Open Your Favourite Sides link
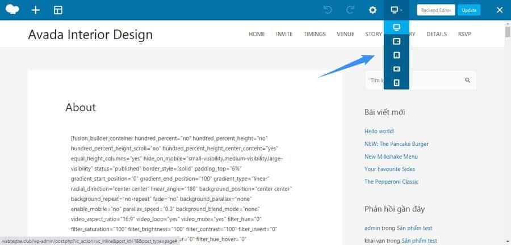Image resolution: width=511 pixels, height=245 pixels. point(389,169)
